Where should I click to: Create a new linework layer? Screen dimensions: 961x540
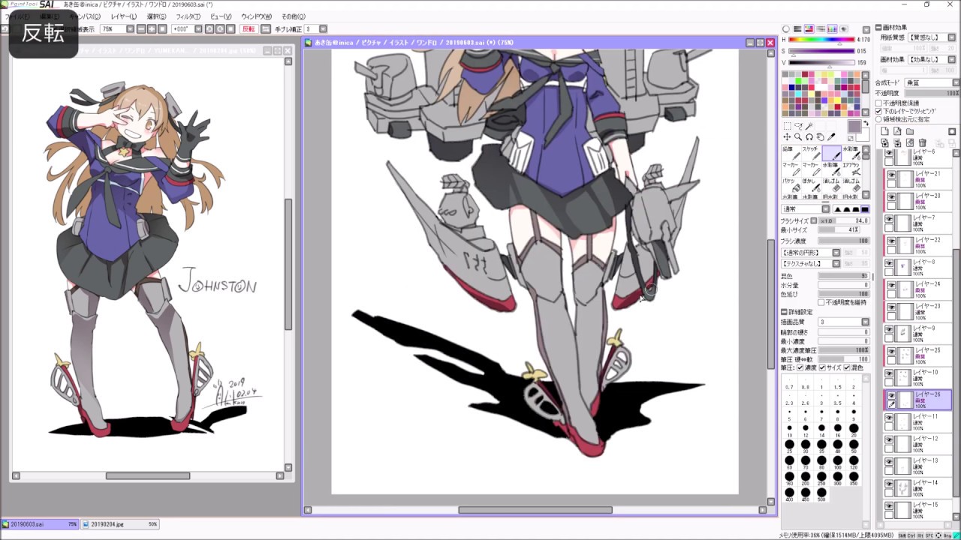[897, 131]
